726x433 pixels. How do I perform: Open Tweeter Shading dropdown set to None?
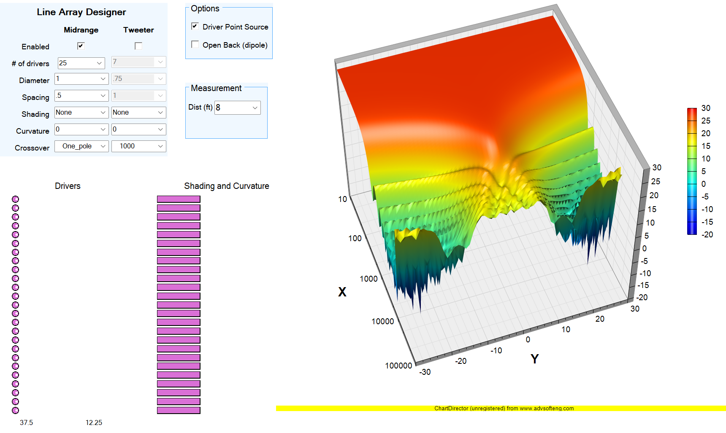[138, 113]
